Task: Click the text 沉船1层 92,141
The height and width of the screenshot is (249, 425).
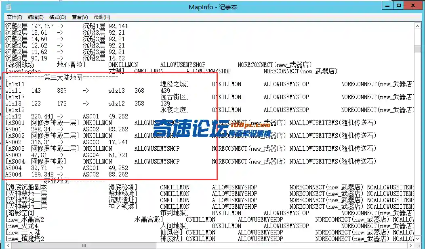Action: coord(105,26)
